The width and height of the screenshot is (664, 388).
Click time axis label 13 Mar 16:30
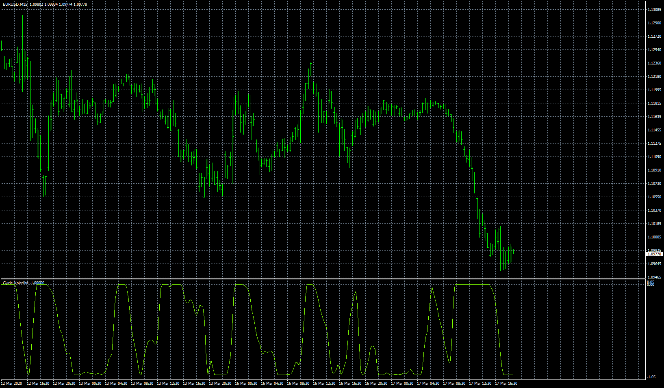point(194,384)
